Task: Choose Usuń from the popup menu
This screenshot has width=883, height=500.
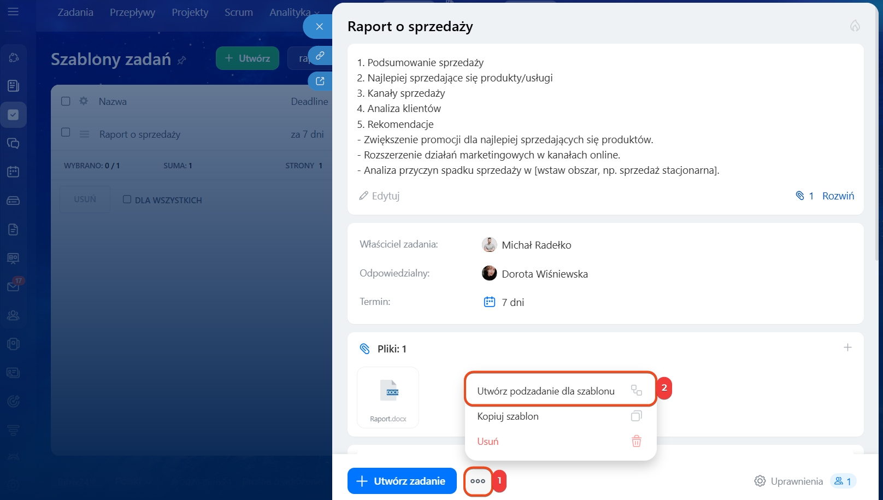Action: point(561,442)
